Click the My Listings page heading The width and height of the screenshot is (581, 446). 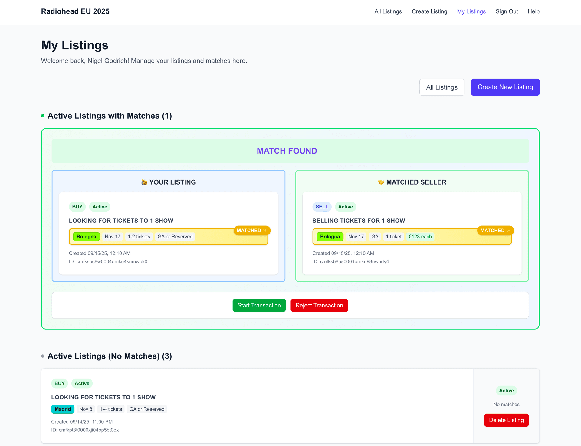point(75,45)
